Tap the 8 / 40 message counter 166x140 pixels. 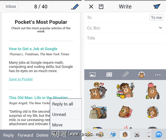coord(41,6)
